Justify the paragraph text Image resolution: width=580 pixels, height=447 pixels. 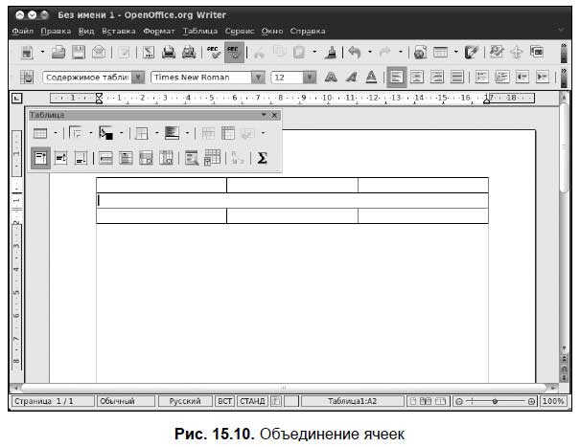457,78
